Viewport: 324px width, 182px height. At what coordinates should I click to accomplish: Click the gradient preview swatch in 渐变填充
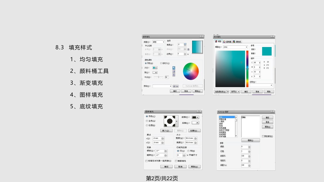[197, 47]
